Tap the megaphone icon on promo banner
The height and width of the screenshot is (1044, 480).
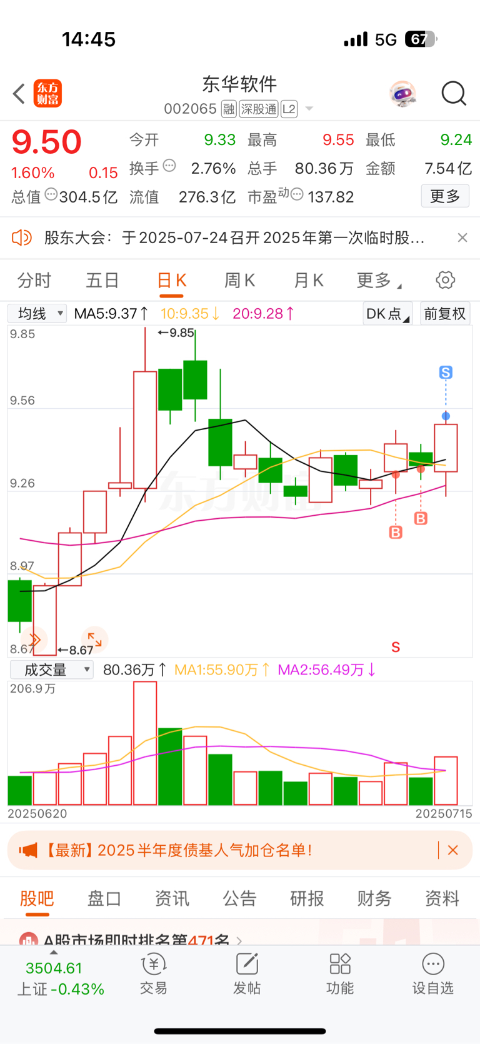coord(28,850)
